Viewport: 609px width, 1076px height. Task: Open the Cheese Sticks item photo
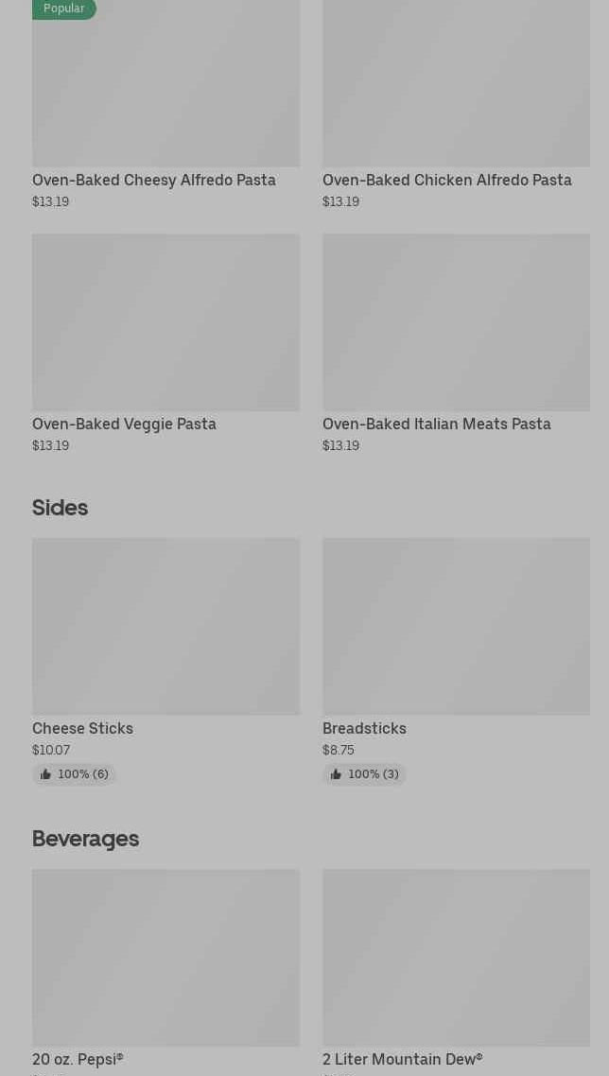(x=165, y=626)
